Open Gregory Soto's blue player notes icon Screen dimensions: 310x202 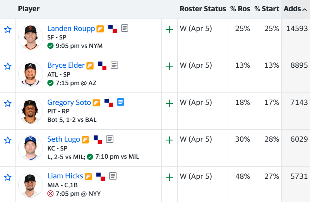coord(120,102)
